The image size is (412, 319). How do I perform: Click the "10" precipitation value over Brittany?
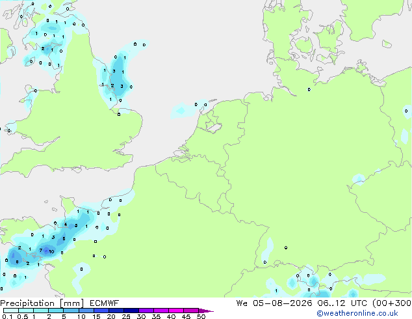[51, 252]
